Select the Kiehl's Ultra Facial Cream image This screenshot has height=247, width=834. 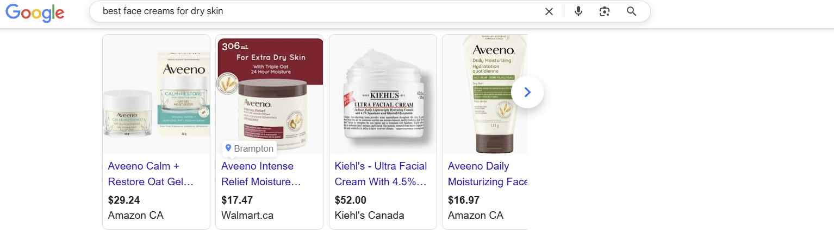[x=383, y=94]
